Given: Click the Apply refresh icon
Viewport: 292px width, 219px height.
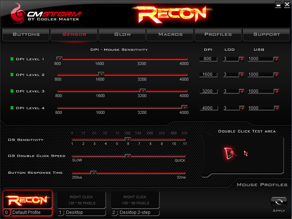Looking at the screenshot, I should [278, 202].
